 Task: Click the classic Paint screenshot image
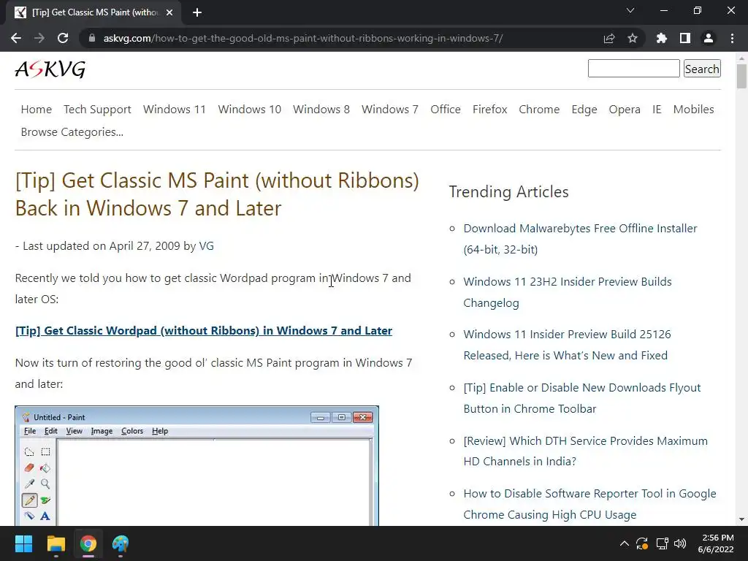coord(197,466)
